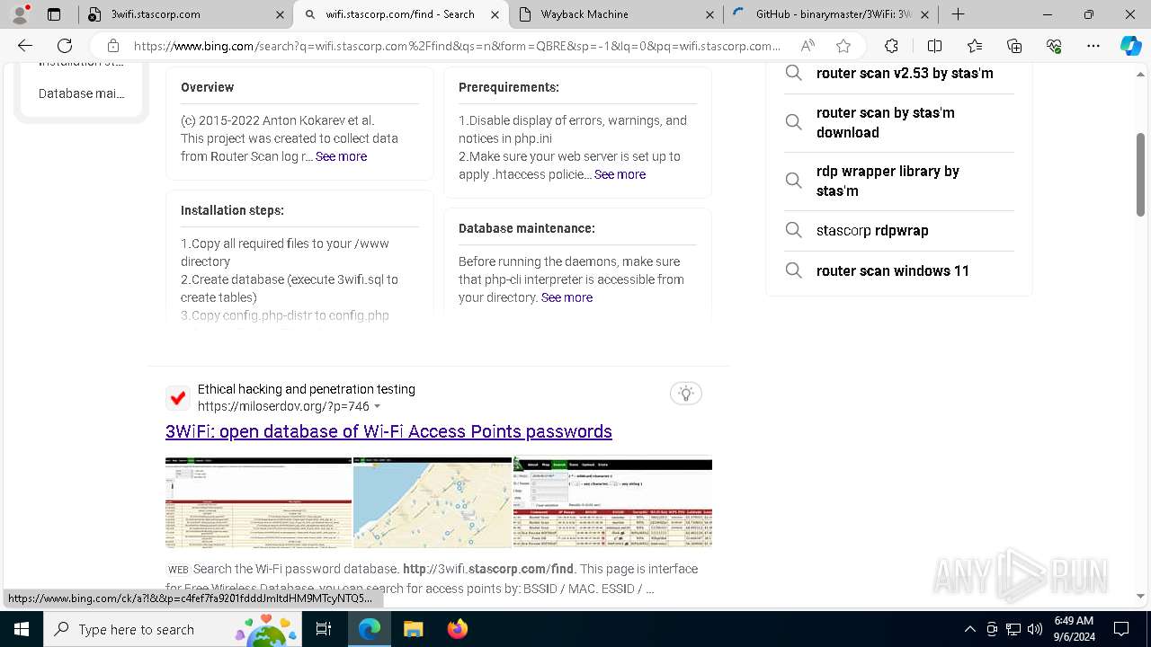The height and width of the screenshot is (647, 1151).
Task: Close the Wayback Machine tab
Action: pos(709,14)
